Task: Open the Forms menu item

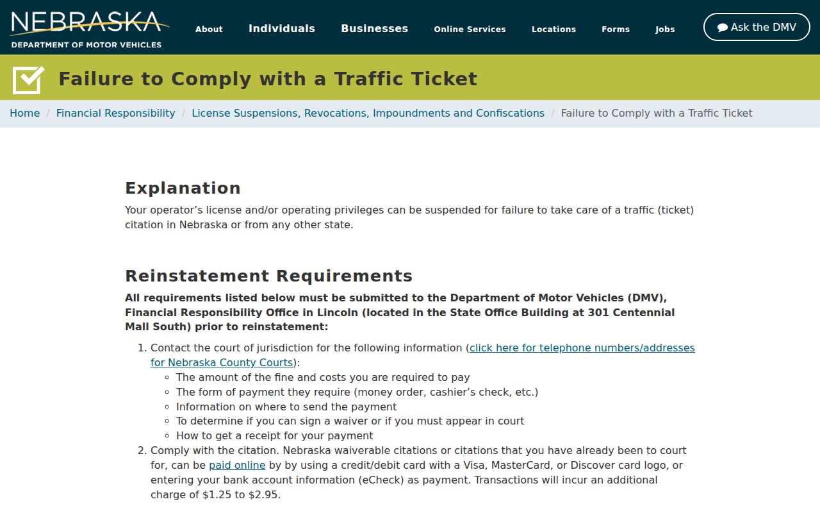Action: click(616, 29)
